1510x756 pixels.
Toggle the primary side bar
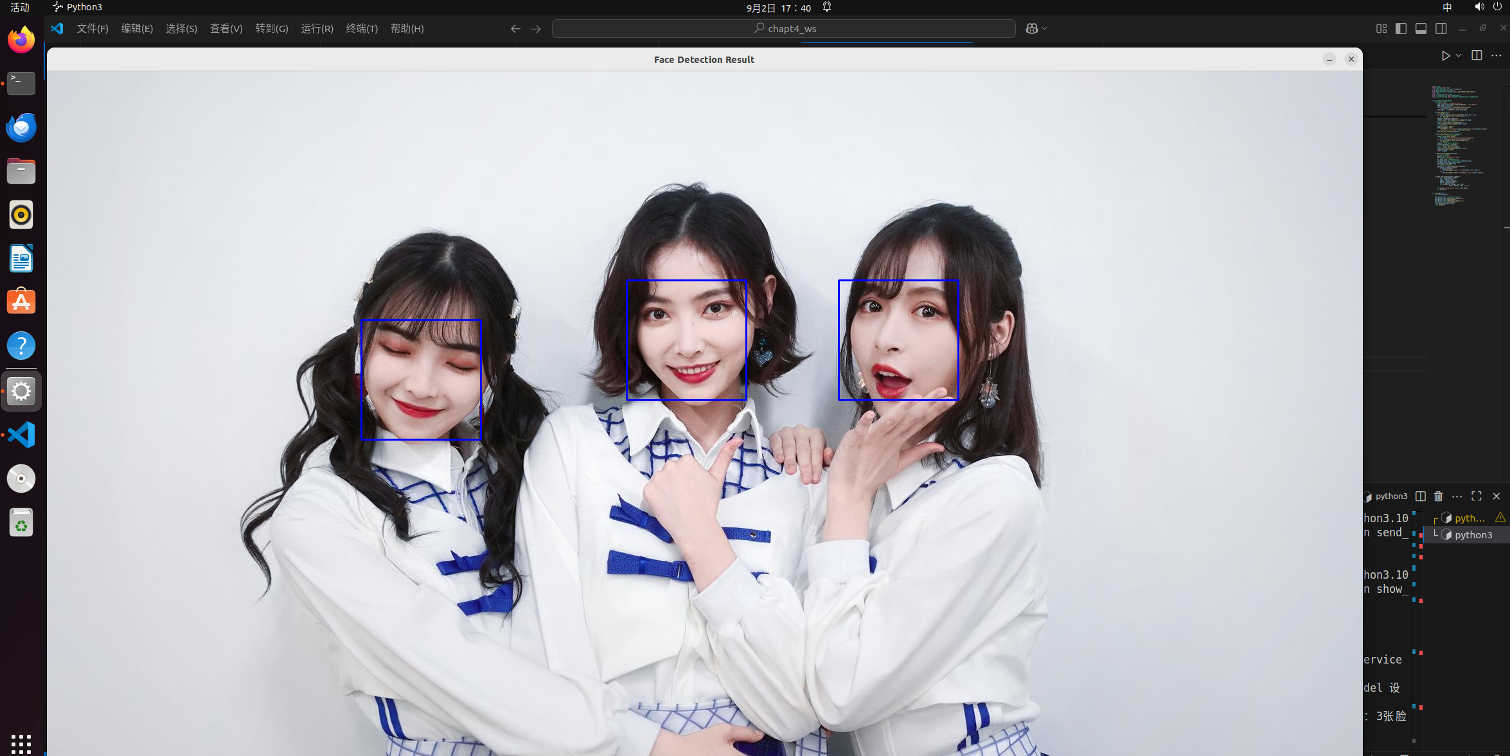[1401, 28]
